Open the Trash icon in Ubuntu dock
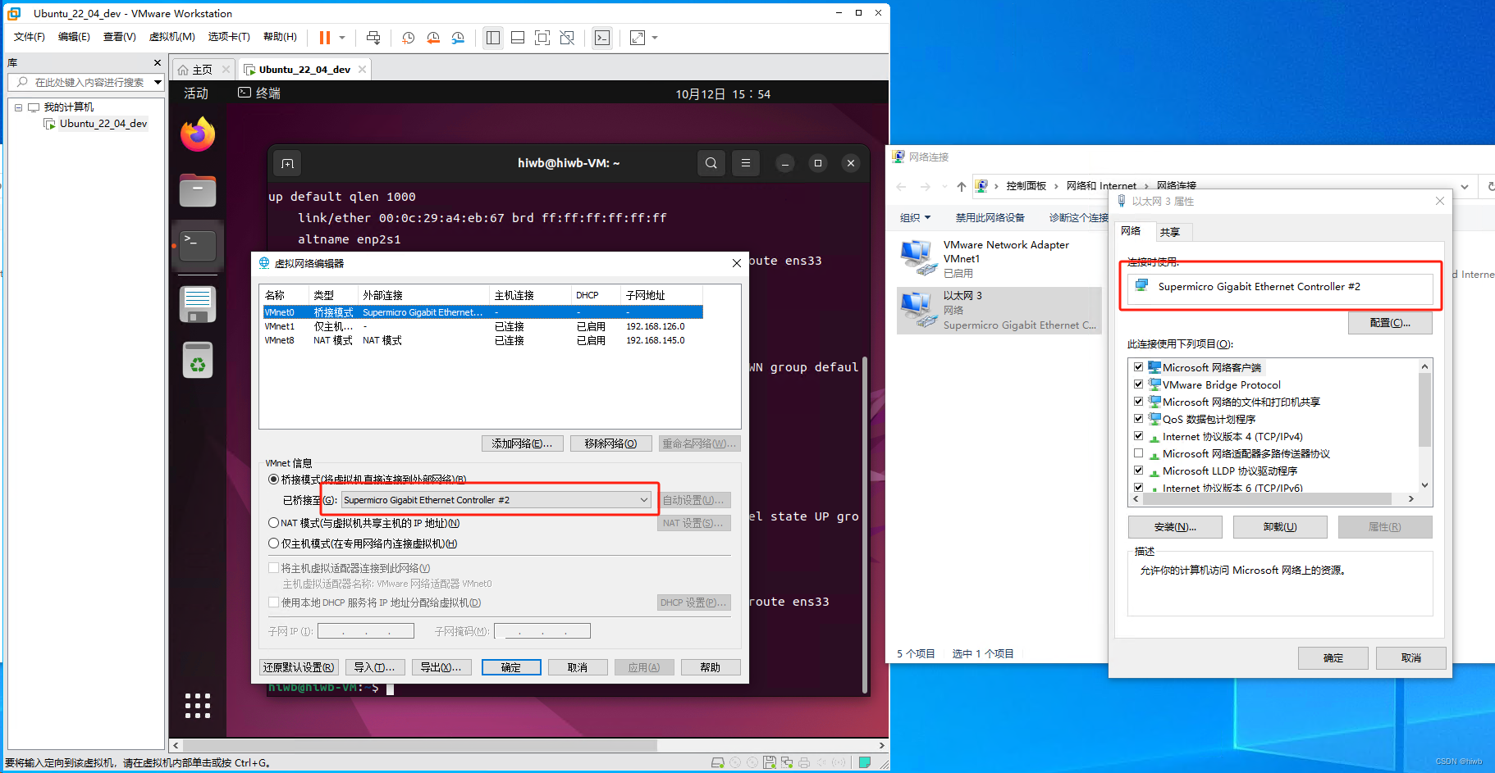1495x773 pixels. pos(198,360)
